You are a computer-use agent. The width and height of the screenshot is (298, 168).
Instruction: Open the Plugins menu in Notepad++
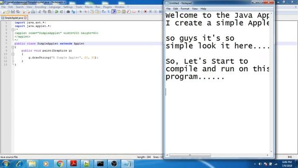[108, 7]
